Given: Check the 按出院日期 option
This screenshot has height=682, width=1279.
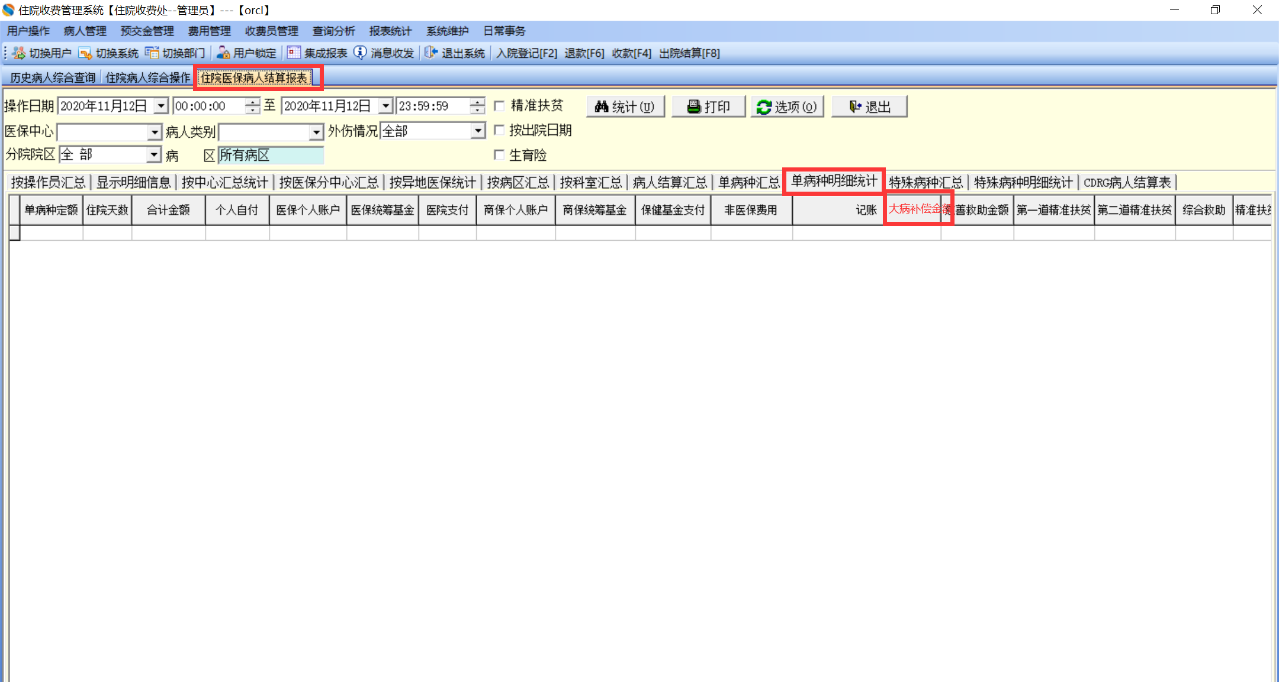Looking at the screenshot, I should (499, 130).
